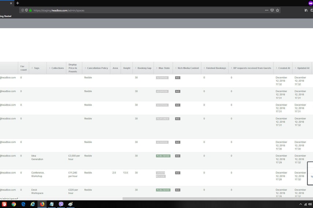Image resolution: width=313 pixels, height=208 pixels.
Task: Click the horizontal scrollbar at page bottom
Action: click(x=217, y=199)
